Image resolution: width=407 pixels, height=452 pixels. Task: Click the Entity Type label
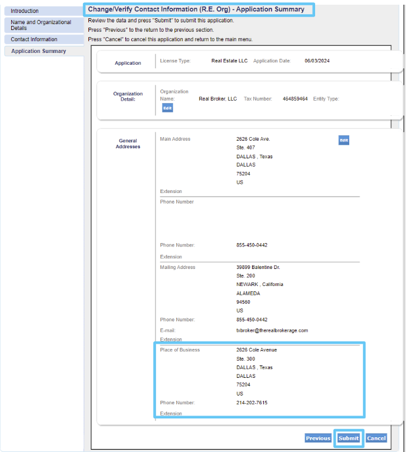326,99
